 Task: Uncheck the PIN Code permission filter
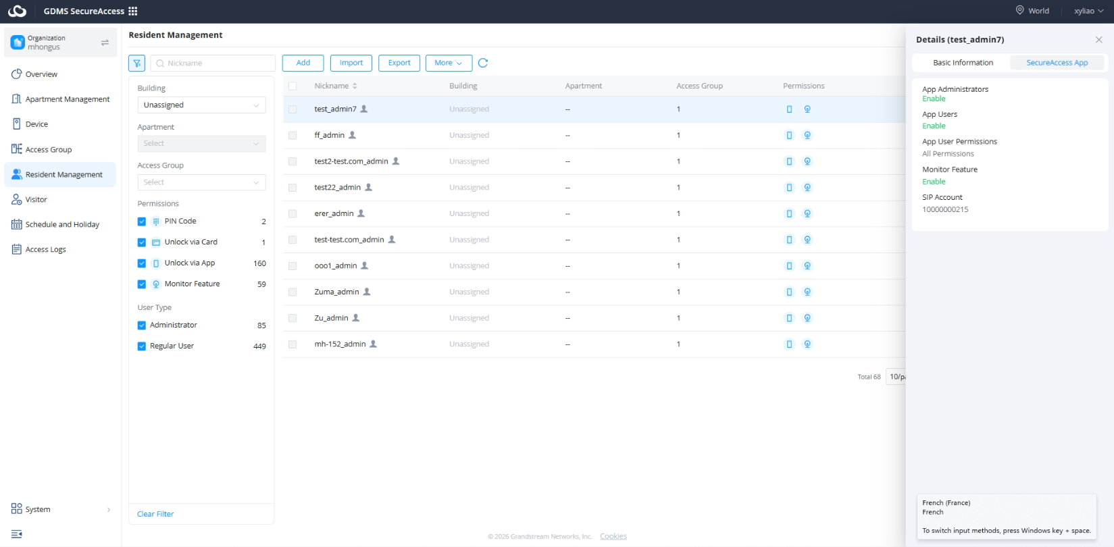142,222
